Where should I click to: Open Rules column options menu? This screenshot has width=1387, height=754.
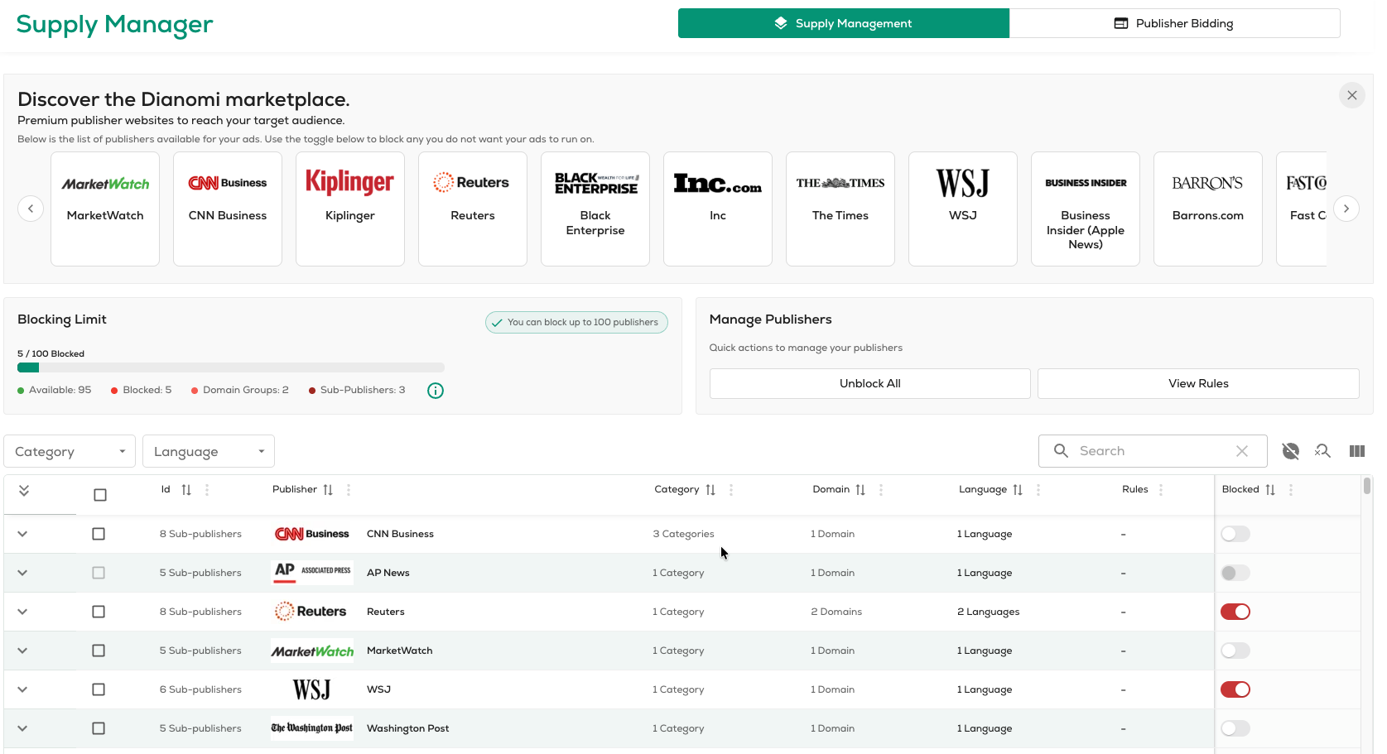point(1161,490)
